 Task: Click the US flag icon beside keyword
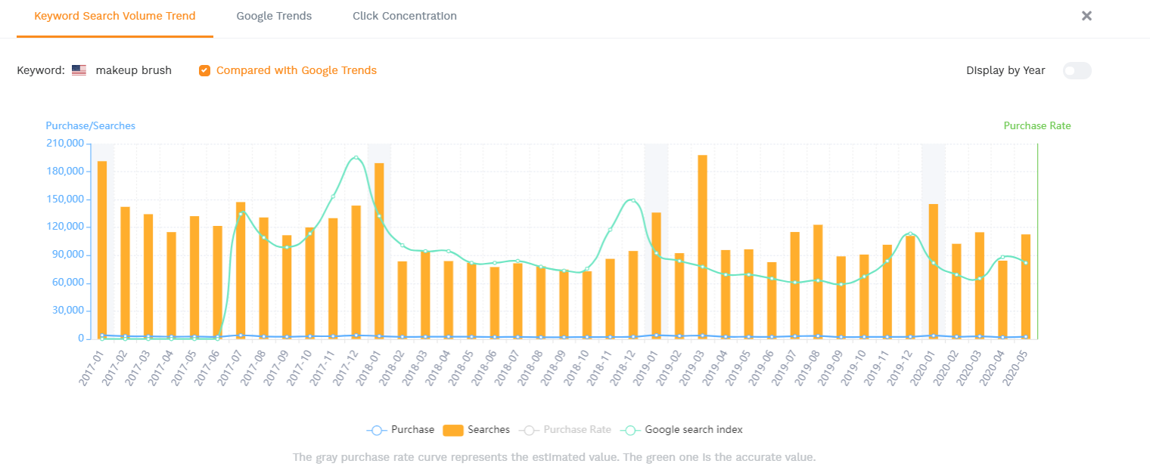pyautogui.click(x=79, y=70)
